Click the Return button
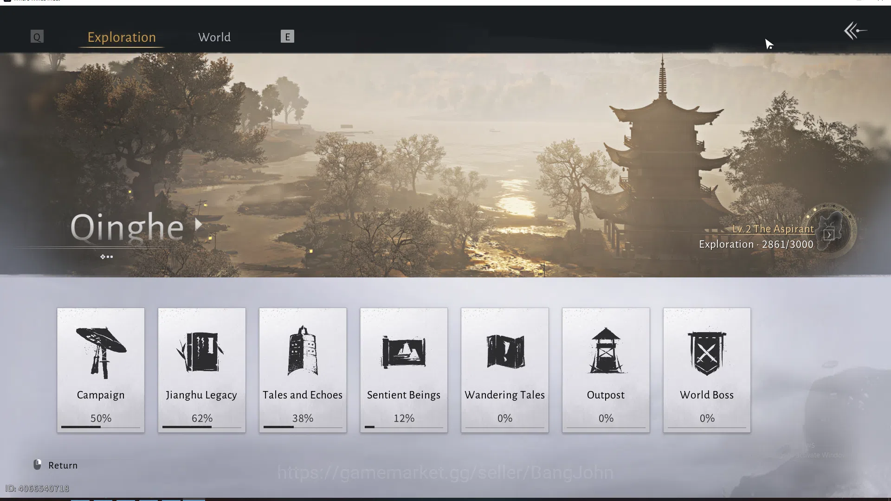 pyautogui.click(x=56, y=465)
